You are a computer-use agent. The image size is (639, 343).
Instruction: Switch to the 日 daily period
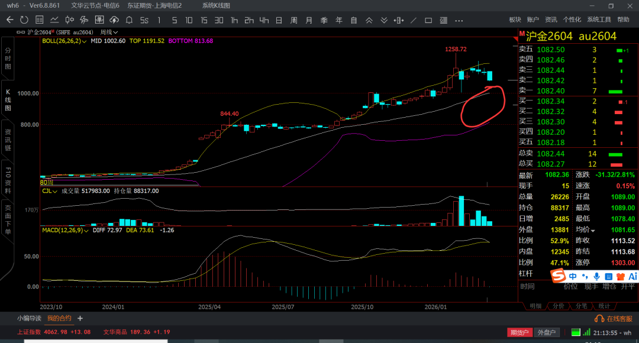point(279,20)
